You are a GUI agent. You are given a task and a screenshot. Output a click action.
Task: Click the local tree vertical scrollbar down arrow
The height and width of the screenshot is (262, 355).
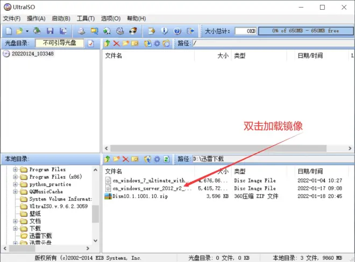pyautogui.click(x=96, y=240)
